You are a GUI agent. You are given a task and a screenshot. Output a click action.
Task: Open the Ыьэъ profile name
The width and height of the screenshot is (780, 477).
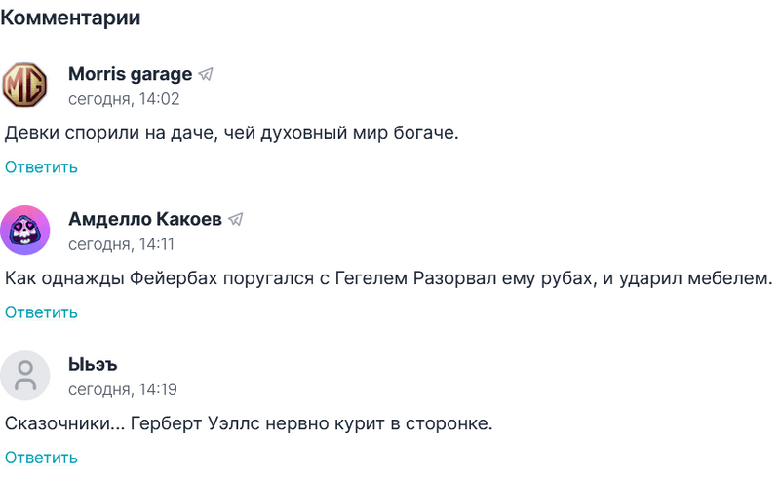(x=93, y=365)
